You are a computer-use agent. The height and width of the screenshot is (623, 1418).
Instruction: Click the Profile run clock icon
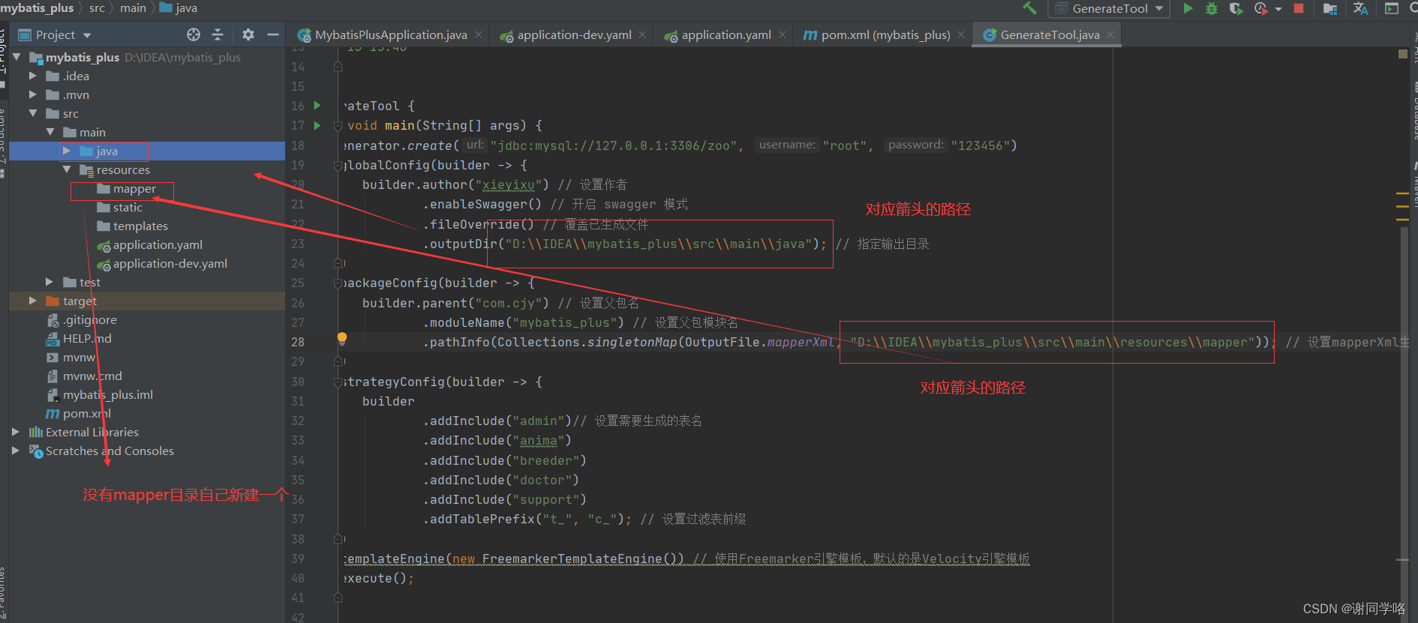1260,8
